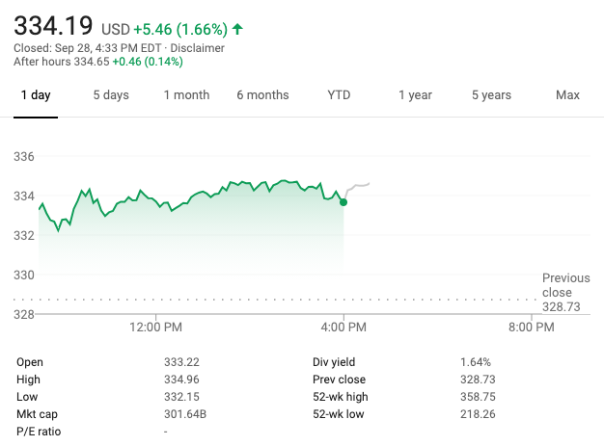Show the 6 months chart
The width and height of the screenshot is (604, 446).
[x=262, y=95]
